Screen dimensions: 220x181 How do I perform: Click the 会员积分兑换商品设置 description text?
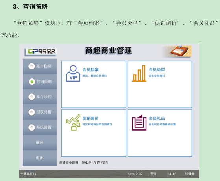pyautogui.click(x=162, y=124)
